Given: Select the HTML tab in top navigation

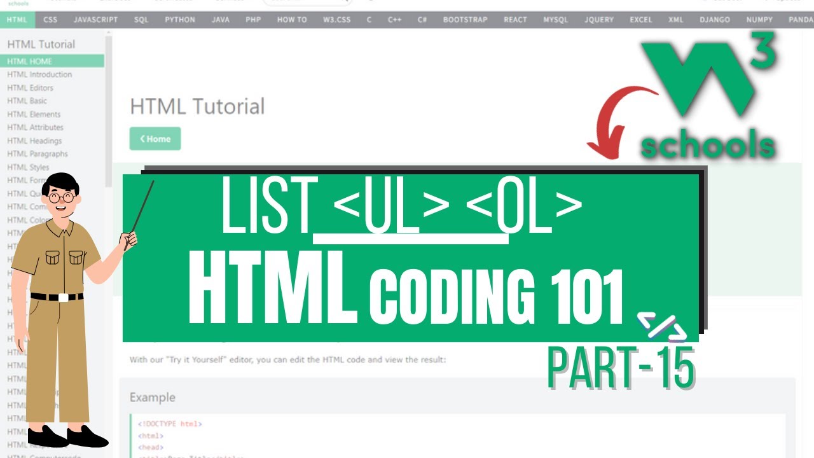Looking at the screenshot, I should (17, 20).
